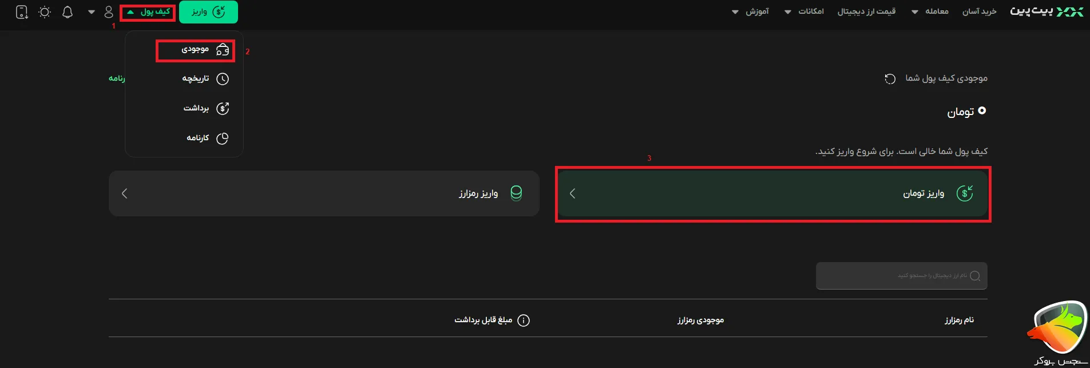The height and width of the screenshot is (368, 1090).
Task: Open the notifications bell
Action: click(x=68, y=12)
